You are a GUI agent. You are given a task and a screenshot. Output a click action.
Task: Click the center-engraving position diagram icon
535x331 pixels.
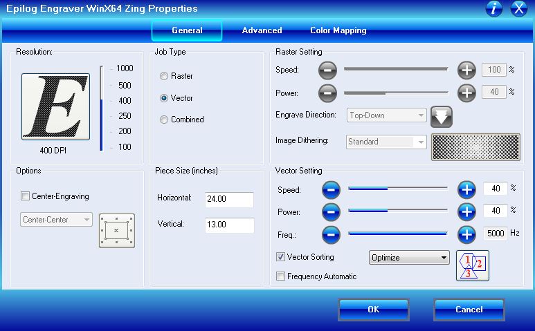pyautogui.click(x=117, y=231)
